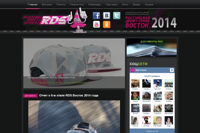200x133 pixels.
Task: Open the Документы RDS banner
Action: pyautogui.click(x=152, y=48)
